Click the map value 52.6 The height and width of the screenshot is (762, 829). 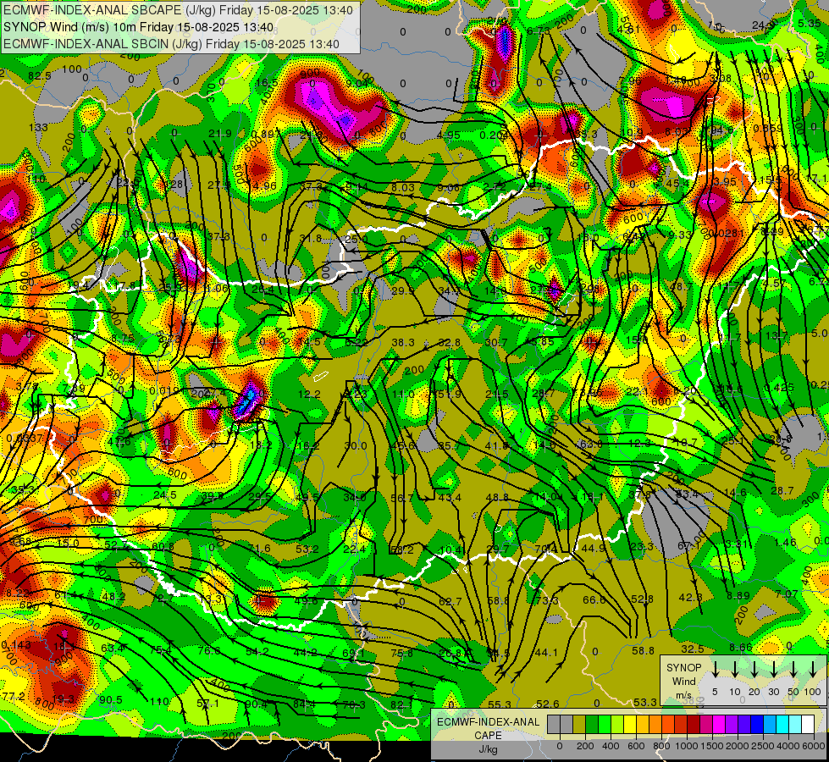click(547, 704)
